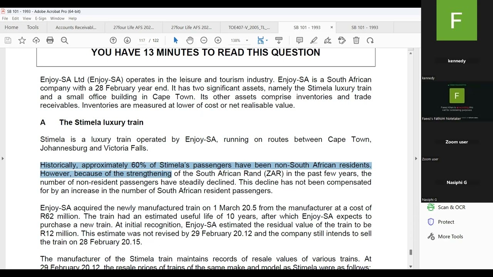Select the Zoom user participant tile
This screenshot has width=493, height=277.
pos(457,142)
